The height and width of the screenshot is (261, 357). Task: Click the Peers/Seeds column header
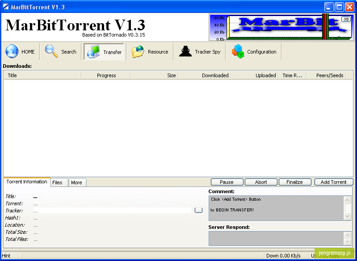[326, 75]
